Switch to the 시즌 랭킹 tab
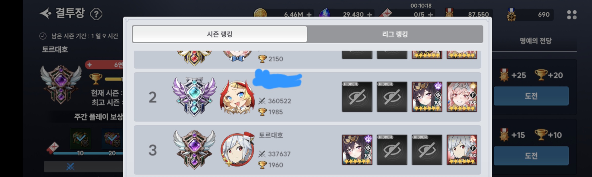 220,34
